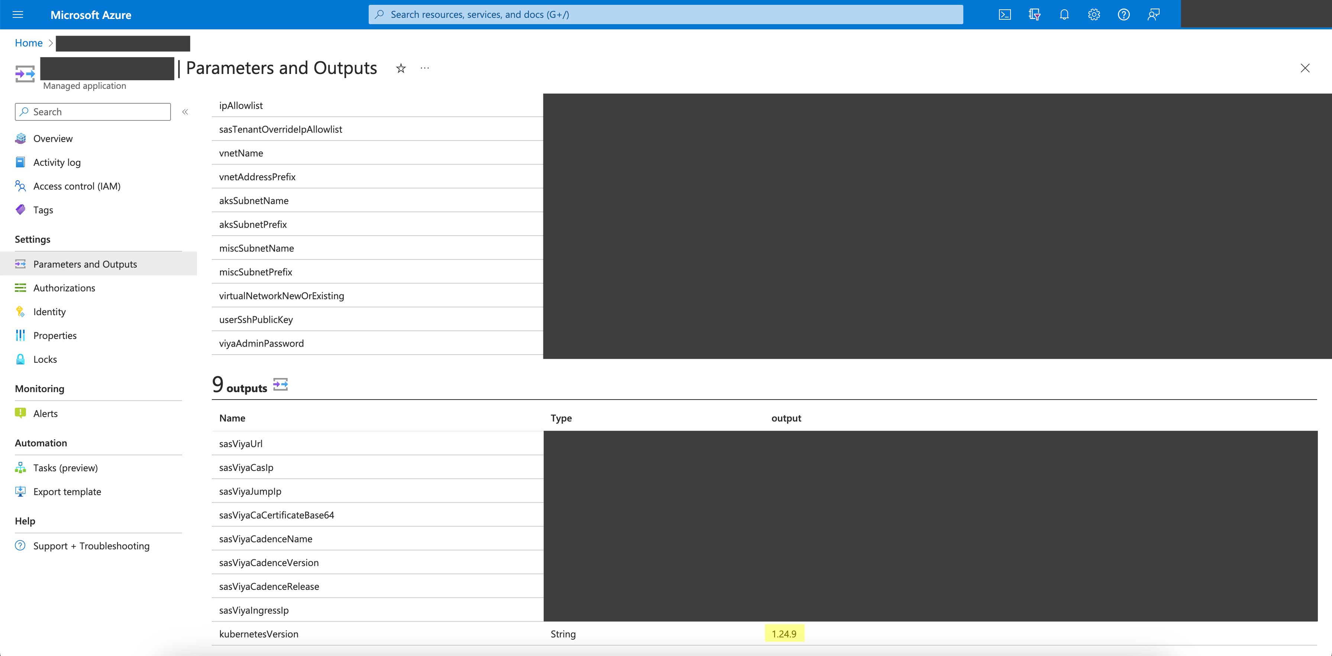Open Export template page
This screenshot has height=656, width=1332.
pos(67,492)
